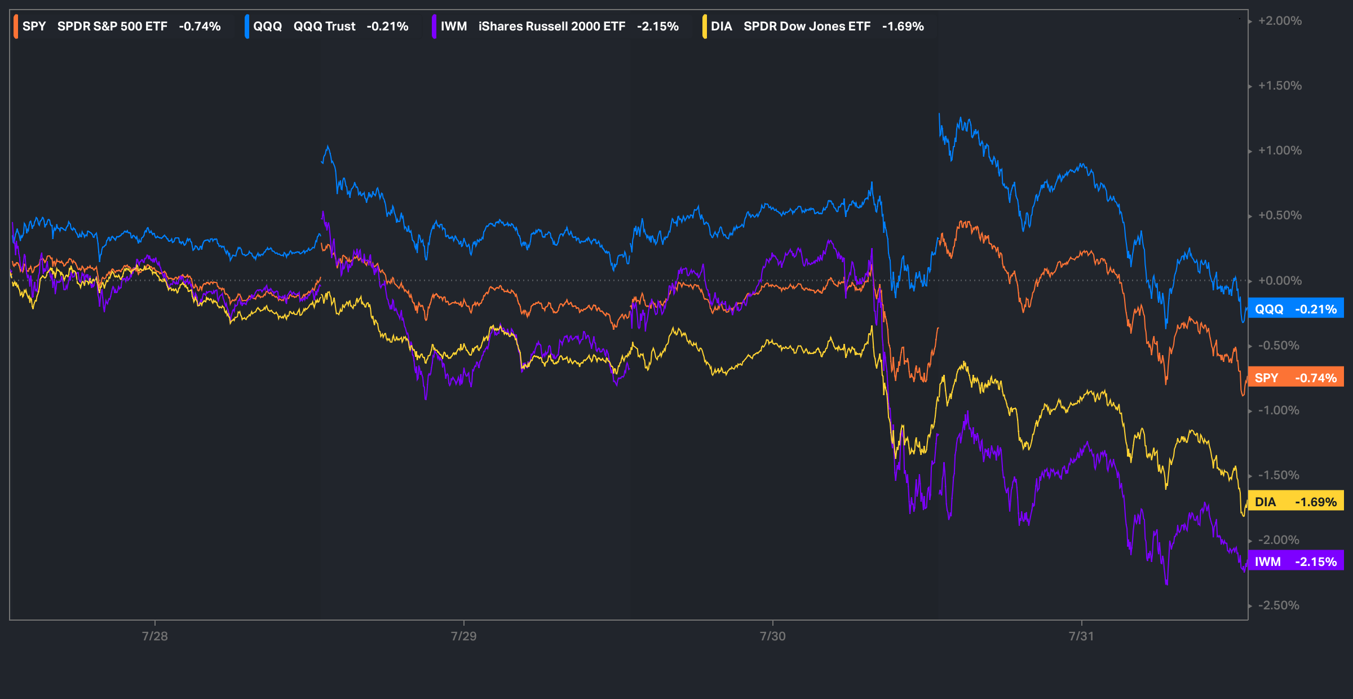1353x699 pixels.
Task: Click the +2.00% label on the percent axis
Action: pos(1280,21)
